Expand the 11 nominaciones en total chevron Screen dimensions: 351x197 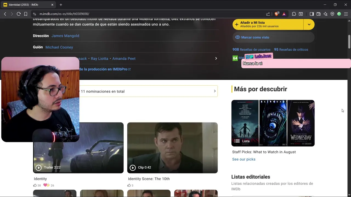tap(215, 91)
